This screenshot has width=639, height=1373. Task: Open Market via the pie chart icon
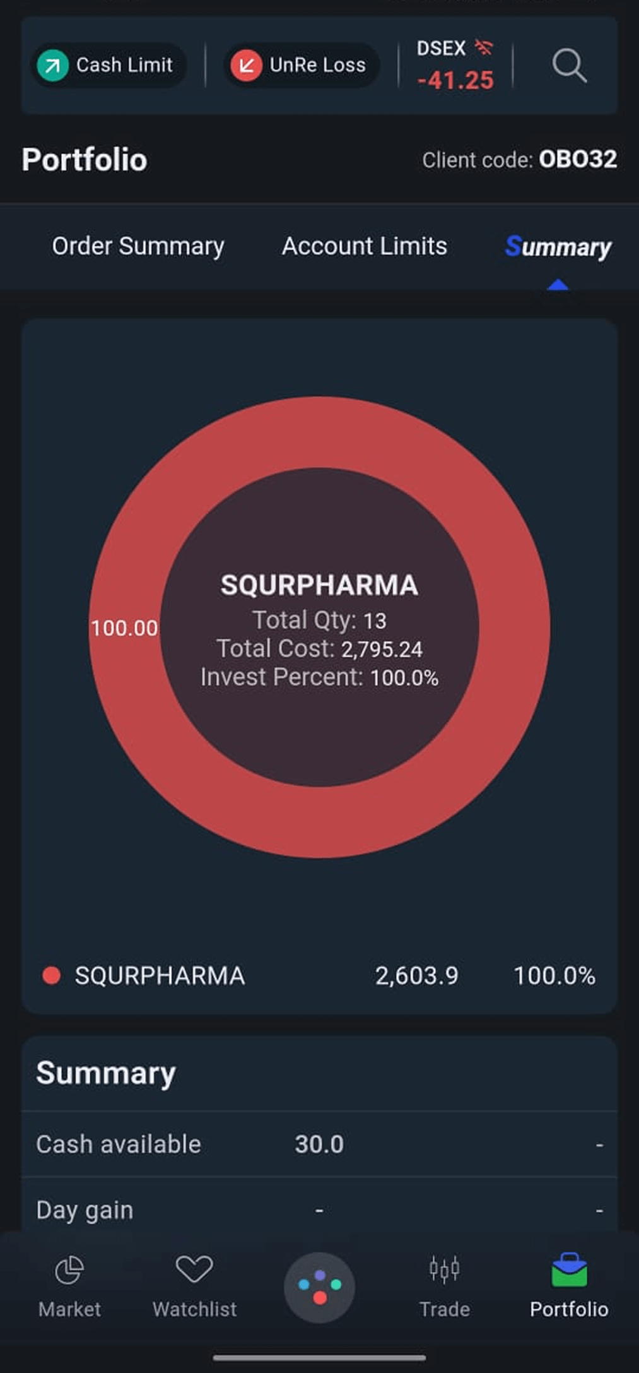69,1270
